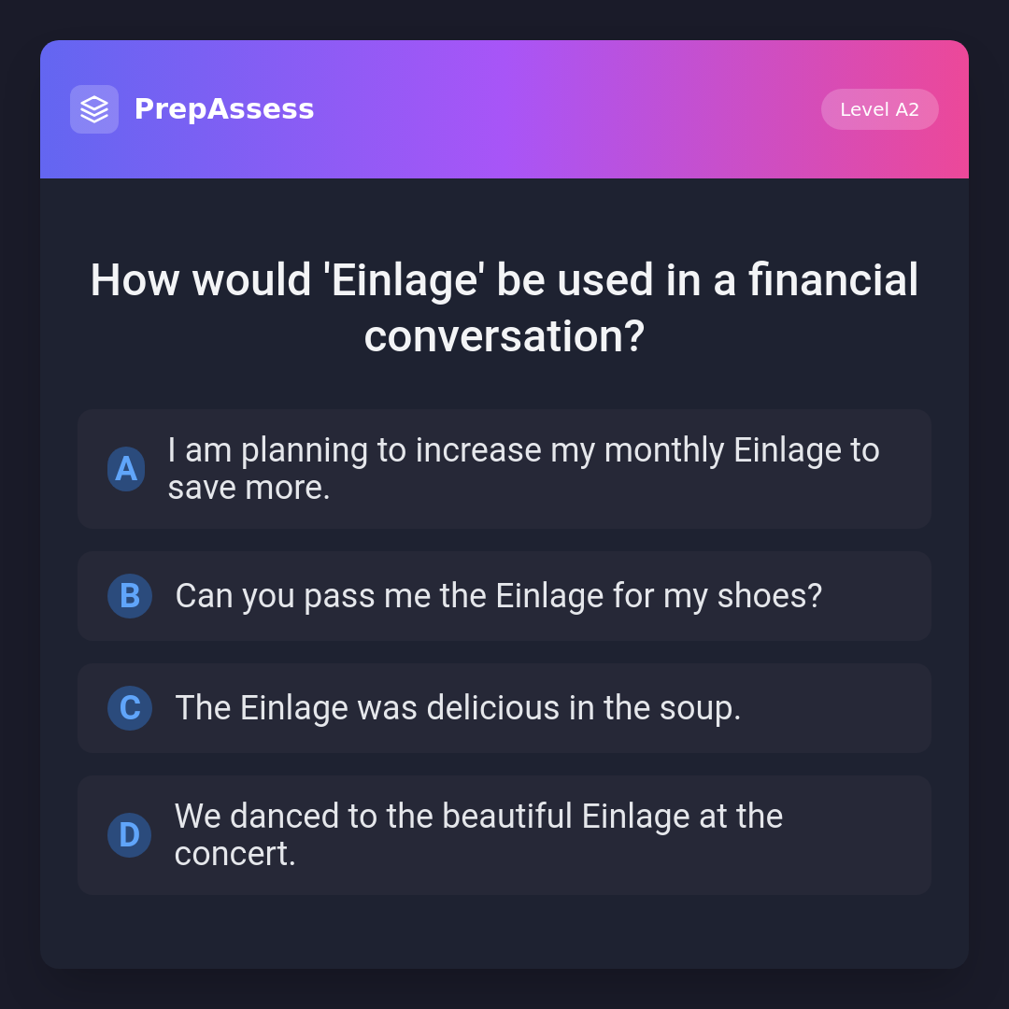Select the circular B letter badge

130,596
